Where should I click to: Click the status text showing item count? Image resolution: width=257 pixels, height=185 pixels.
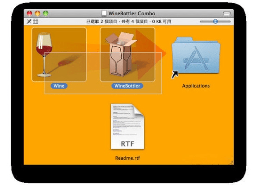click(x=129, y=21)
